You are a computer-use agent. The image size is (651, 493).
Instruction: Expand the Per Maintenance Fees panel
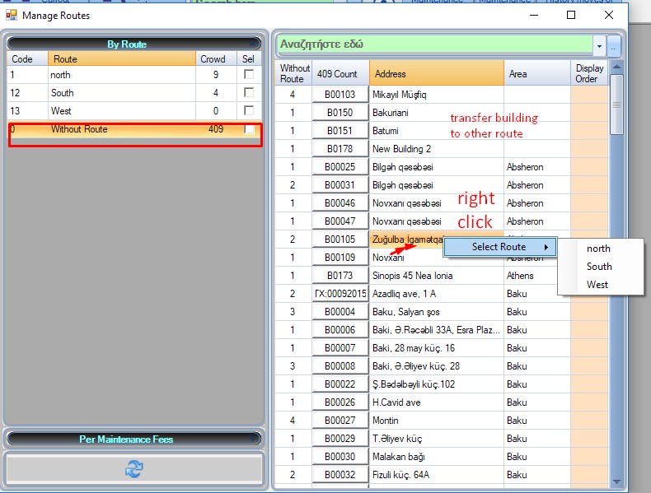point(133,439)
